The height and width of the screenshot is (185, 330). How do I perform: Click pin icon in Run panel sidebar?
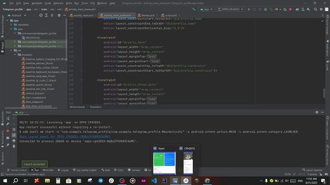point(8,145)
